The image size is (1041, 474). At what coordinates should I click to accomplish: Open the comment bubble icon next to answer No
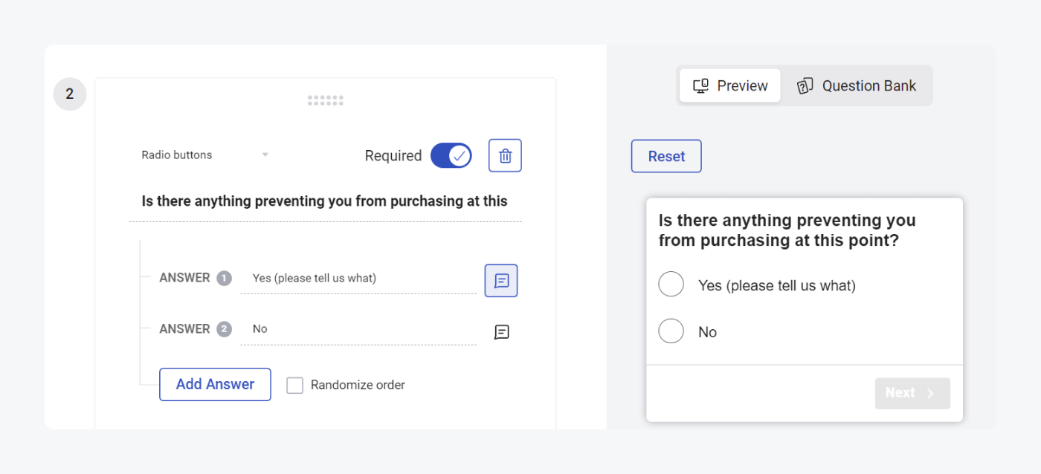click(500, 332)
